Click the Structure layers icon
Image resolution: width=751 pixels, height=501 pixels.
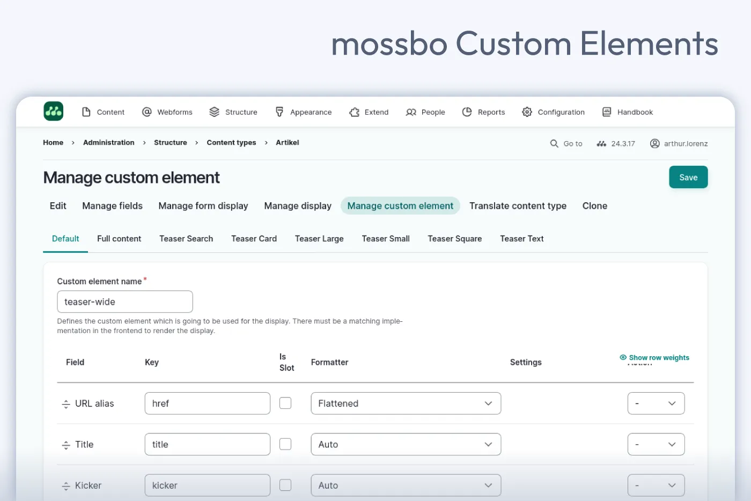tap(214, 112)
